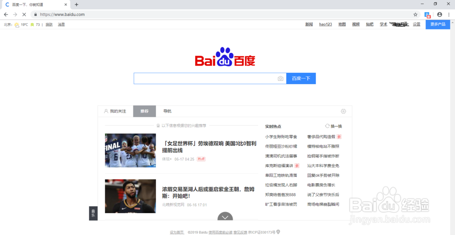Click the 设为首页 footer link
This screenshot has height=235, width=455.
pyautogui.click(x=177, y=232)
